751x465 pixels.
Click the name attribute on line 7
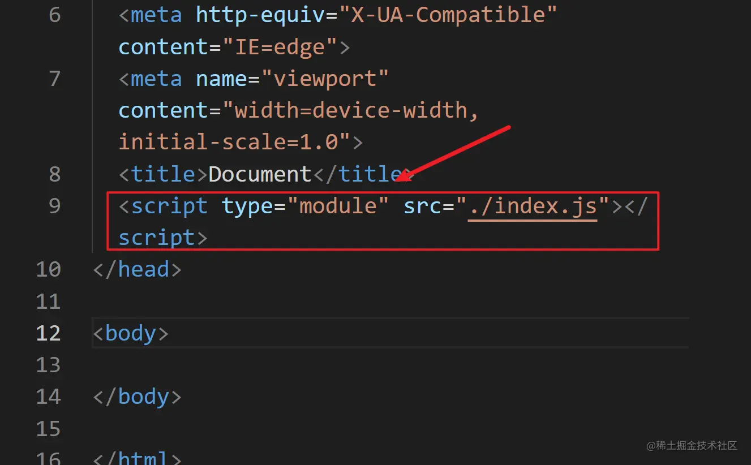click(x=222, y=79)
